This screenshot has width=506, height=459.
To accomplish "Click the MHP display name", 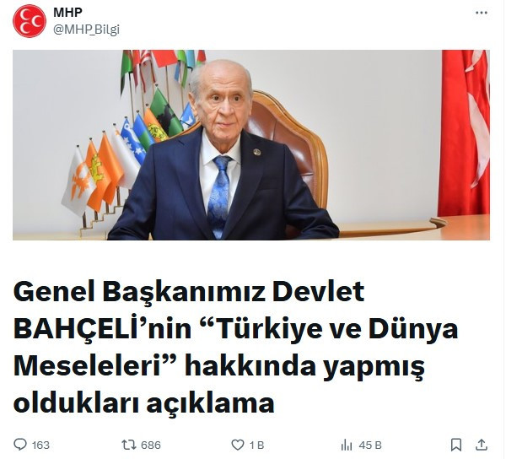I will 67,13.
